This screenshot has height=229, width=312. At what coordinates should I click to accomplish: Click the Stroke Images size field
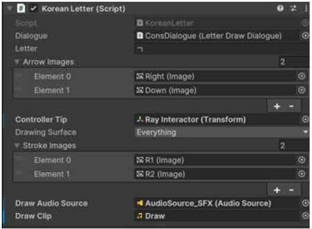point(294,146)
